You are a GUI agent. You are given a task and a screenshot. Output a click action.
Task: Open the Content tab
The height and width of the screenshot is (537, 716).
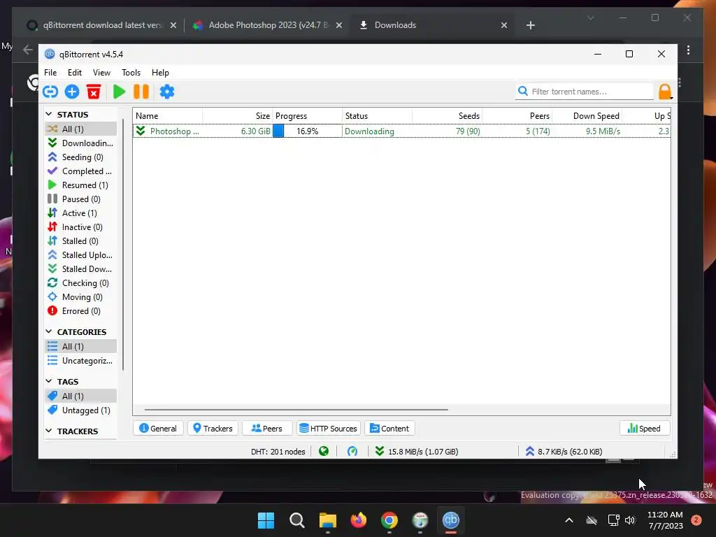tap(389, 429)
